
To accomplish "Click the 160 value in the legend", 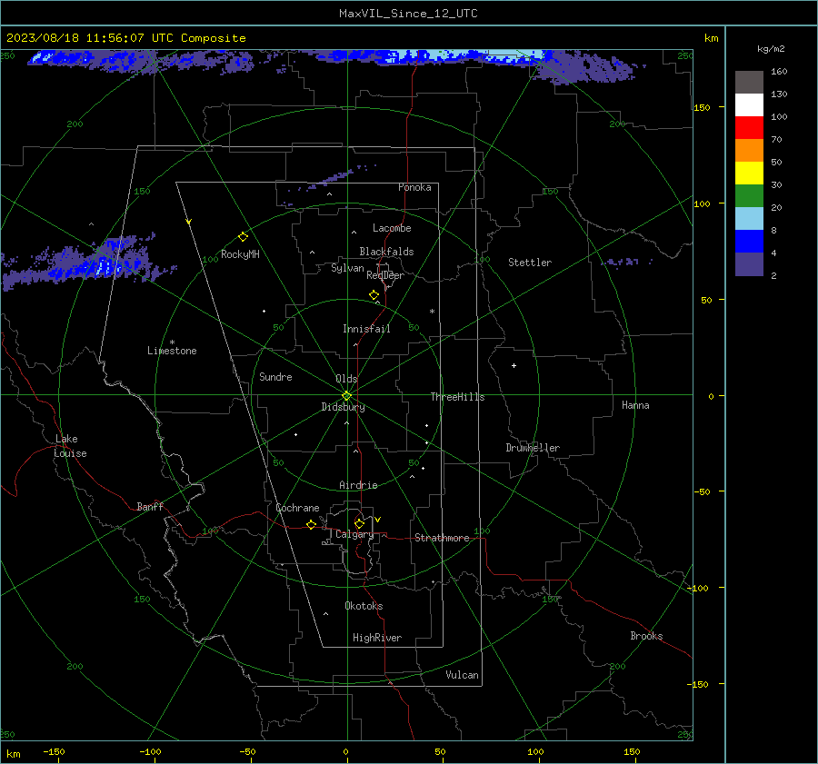I will pyautogui.click(x=779, y=72).
